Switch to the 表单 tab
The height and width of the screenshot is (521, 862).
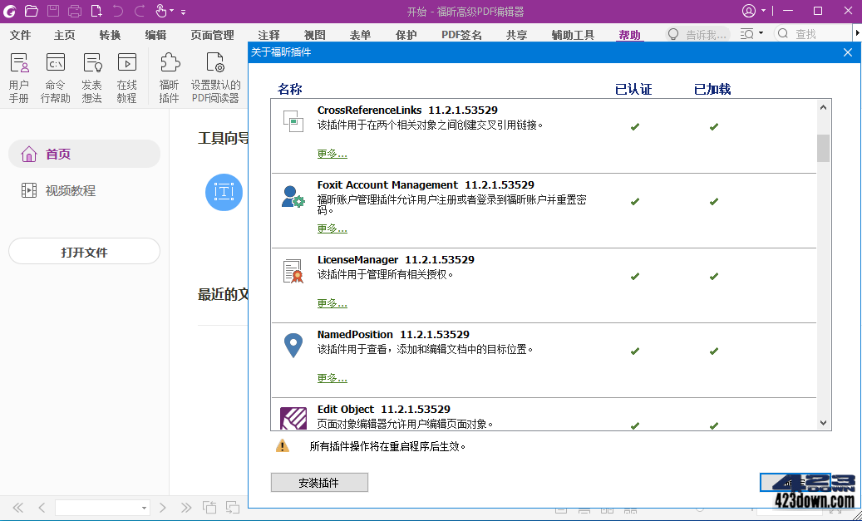(x=360, y=35)
